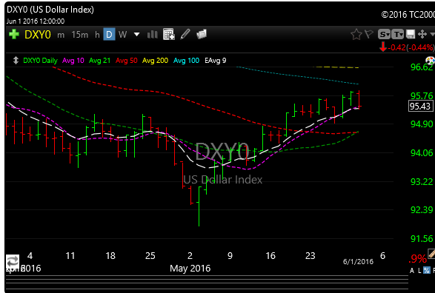Viewport: 435px width, 293px height.
Task: Click the magenta Avg 10 indicator label
Action: click(x=73, y=61)
